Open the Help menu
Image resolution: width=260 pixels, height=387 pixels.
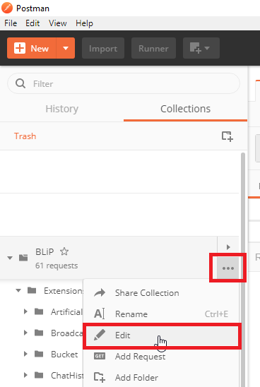tap(84, 23)
